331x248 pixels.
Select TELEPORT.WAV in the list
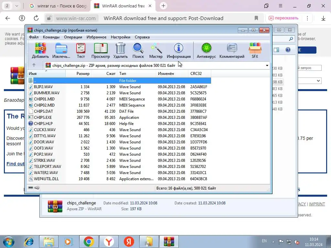[120, 166]
